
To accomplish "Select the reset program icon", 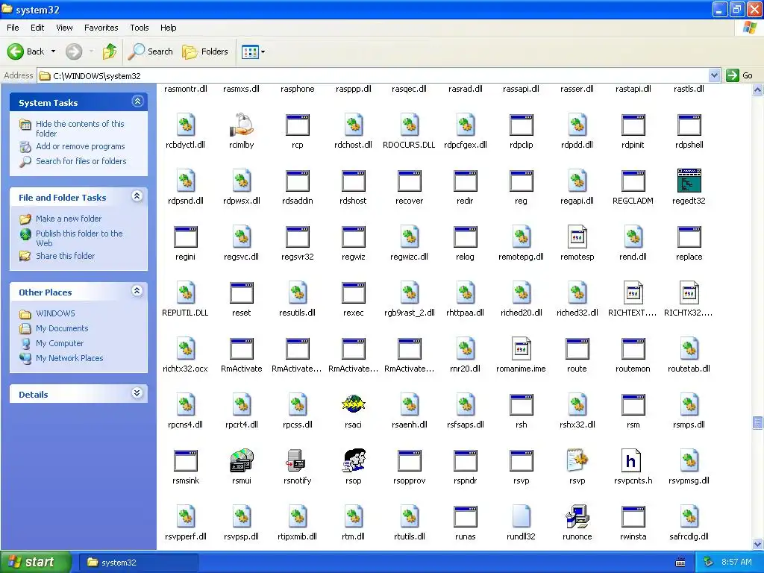I will pos(242,292).
